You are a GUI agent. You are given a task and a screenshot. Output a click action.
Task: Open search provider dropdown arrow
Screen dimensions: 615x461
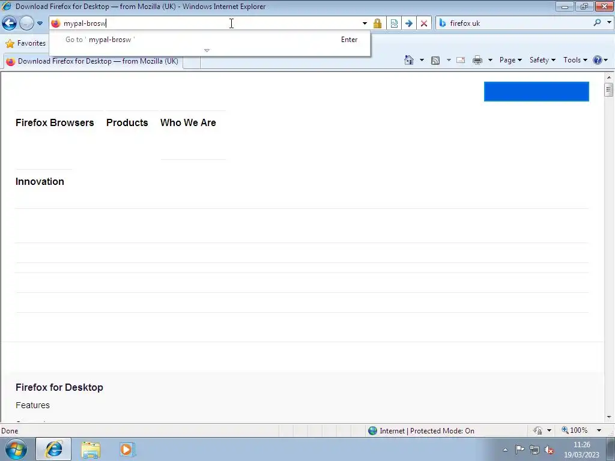pyautogui.click(x=609, y=22)
